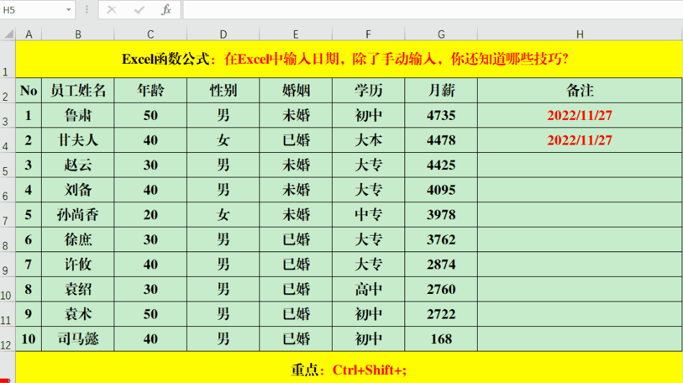Select column F header
This screenshot has height=383, width=683.
click(368, 34)
